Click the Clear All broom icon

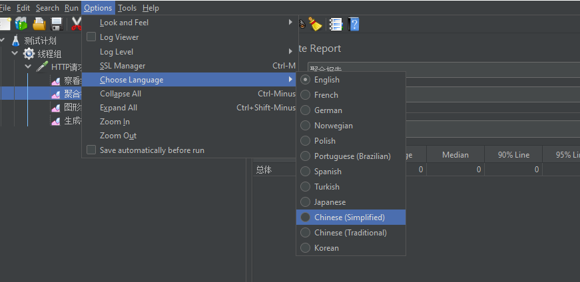[315, 24]
